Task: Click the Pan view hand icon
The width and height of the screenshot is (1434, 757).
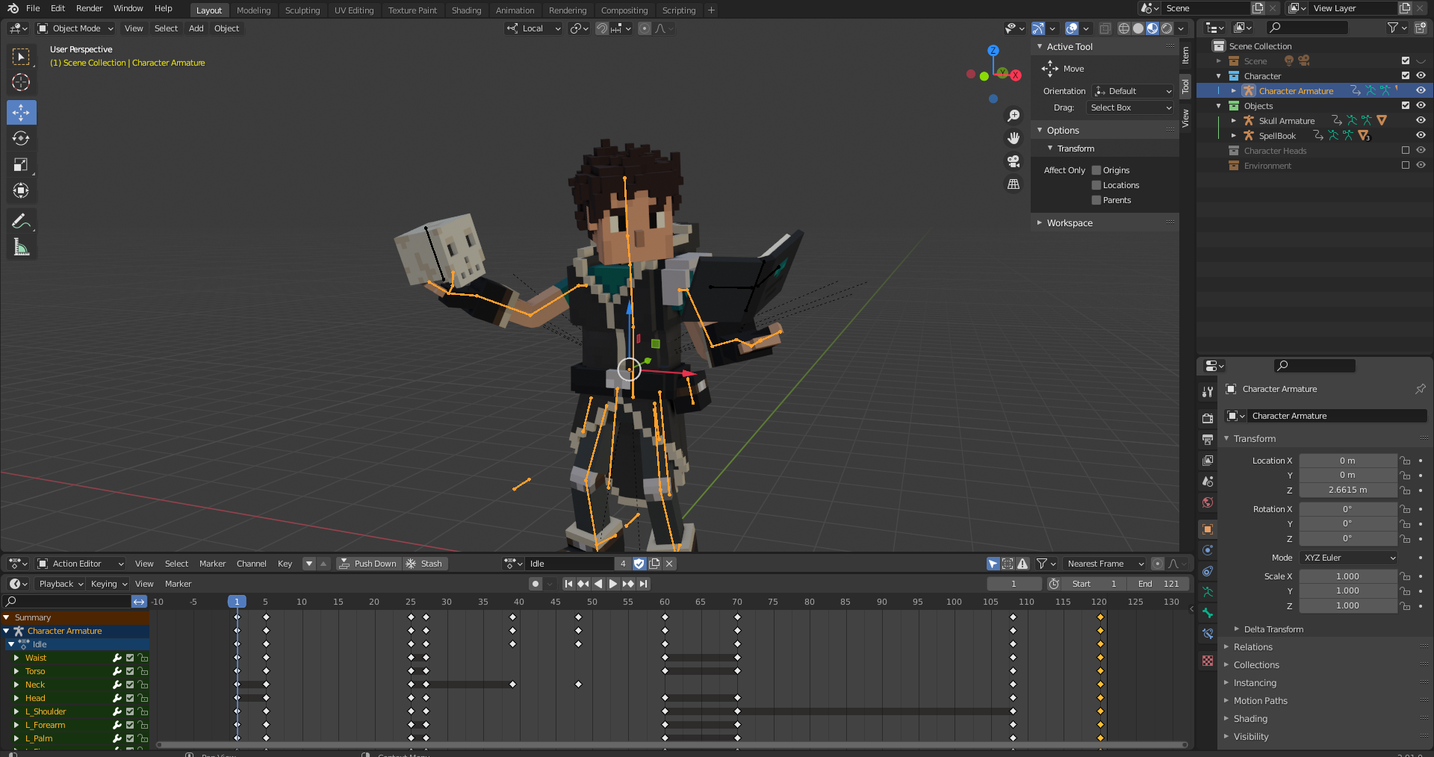Action: [x=1014, y=138]
